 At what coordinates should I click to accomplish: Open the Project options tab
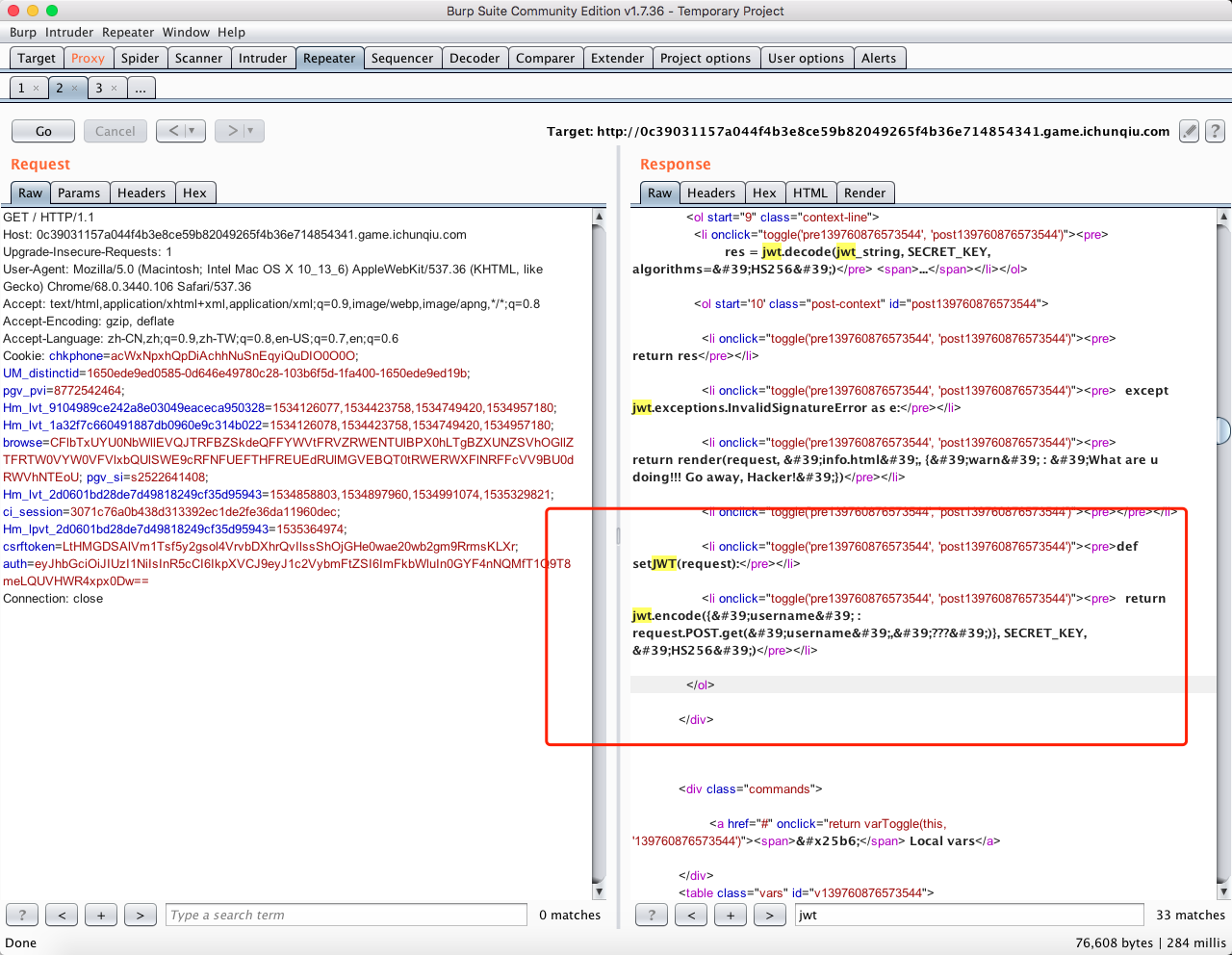coord(706,58)
